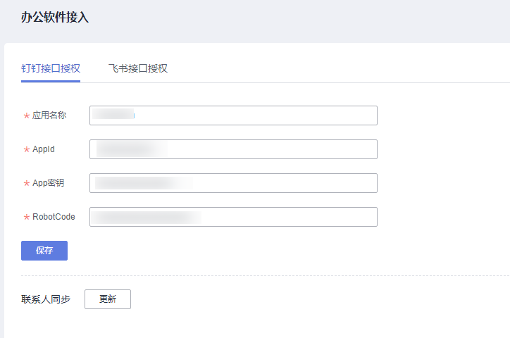The height and width of the screenshot is (338, 510).
Task: Click the red asterisk beside 应用名称
Action: pyautogui.click(x=27, y=115)
